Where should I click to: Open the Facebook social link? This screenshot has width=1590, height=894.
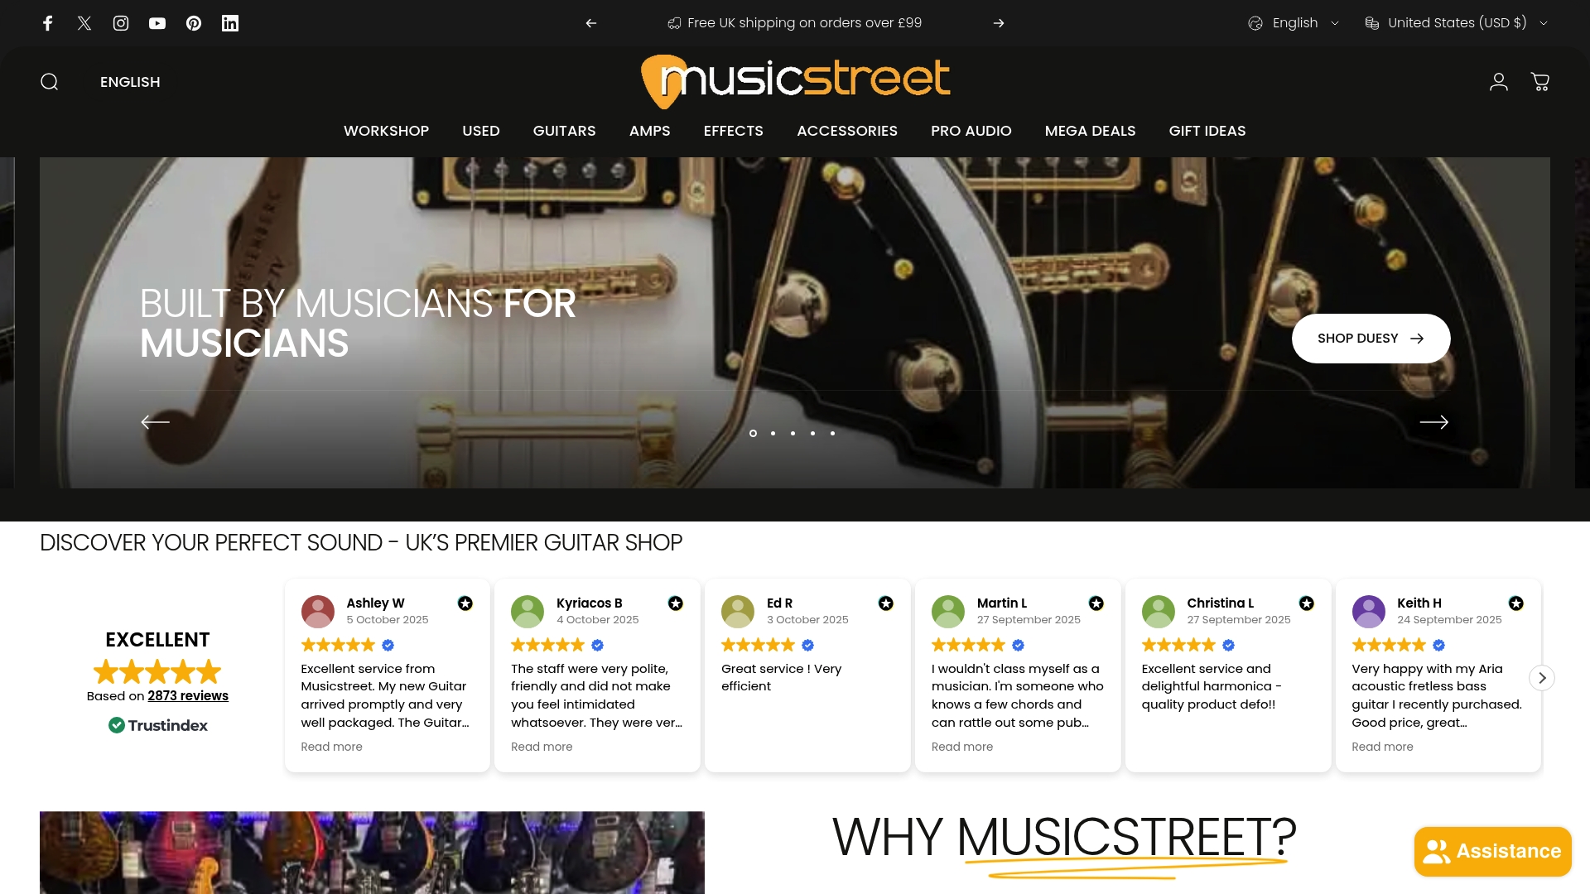coord(48,23)
